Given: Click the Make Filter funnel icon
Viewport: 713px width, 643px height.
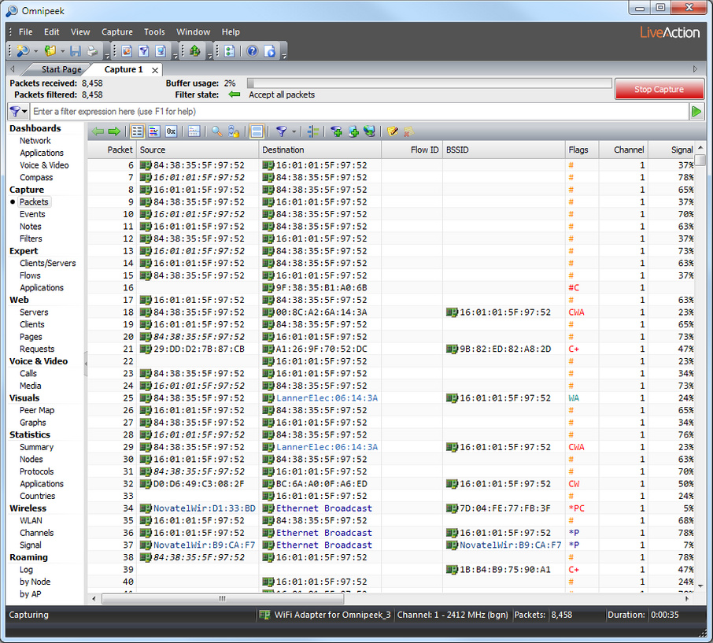Looking at the screenshot, I should (282, 132).
